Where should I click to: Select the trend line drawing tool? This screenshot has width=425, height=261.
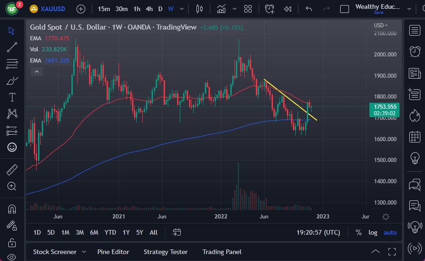tap(12, 47)
